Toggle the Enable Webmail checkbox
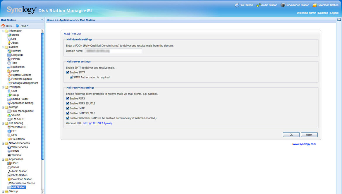Screen dimensions: 342x194 point(68,118)
